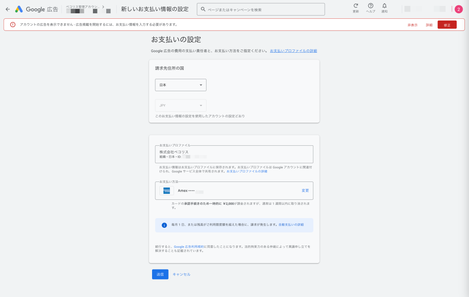
Task: Select 株式会社ペコリス payment profile box
Action: pos(234,154)
